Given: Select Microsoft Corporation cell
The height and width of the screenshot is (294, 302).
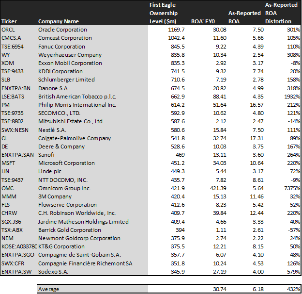Looking at the screenshot, I should (x=66, y=163).
